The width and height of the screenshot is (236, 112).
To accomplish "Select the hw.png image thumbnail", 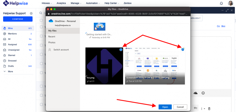I will (x=104, y=66).
